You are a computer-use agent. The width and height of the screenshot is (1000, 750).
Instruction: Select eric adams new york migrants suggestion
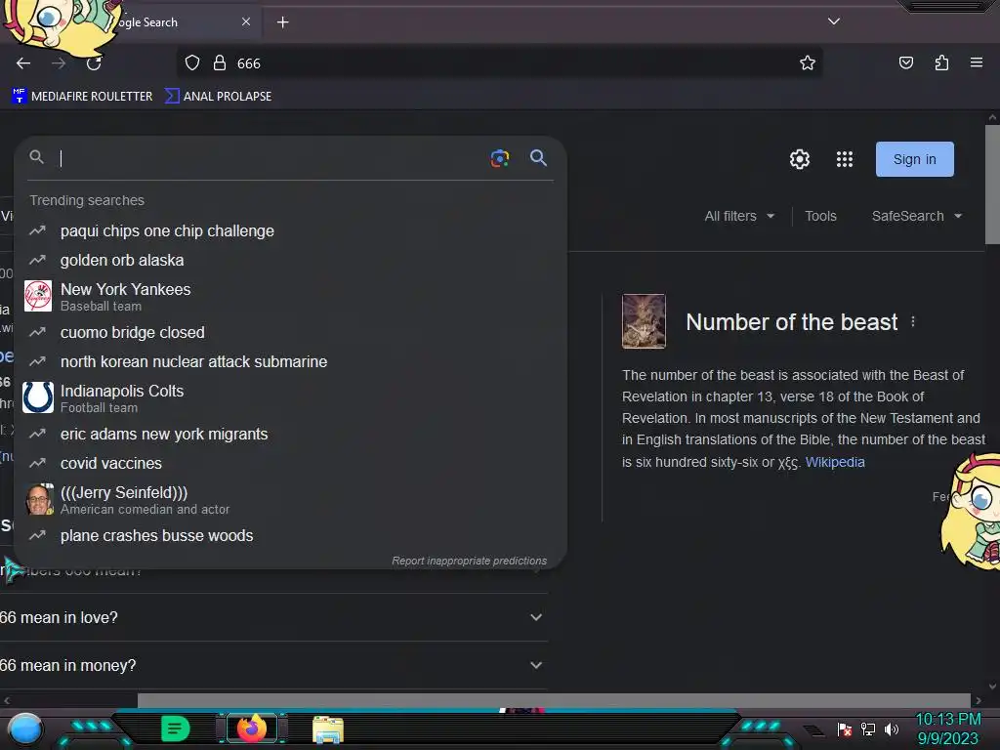click(x=290, y=435)
